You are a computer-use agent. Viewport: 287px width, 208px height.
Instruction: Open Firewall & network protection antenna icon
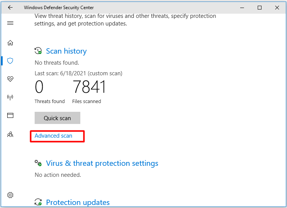pos(10,97)
